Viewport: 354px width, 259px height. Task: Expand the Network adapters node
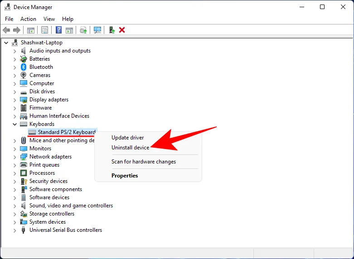(x=15, y=157)
